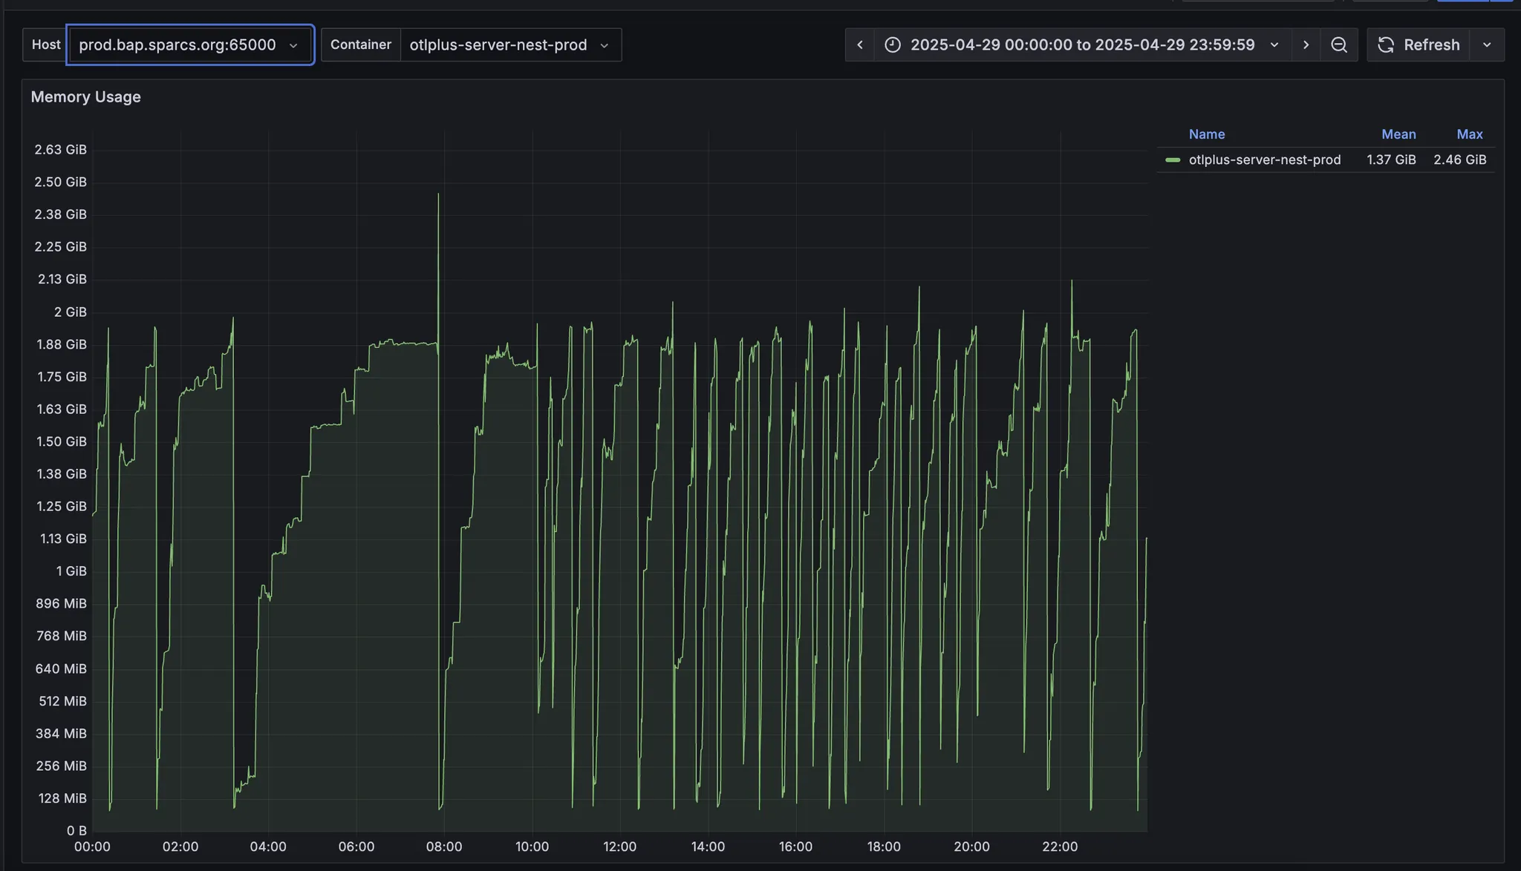
Task: Open the refresh interval dropdown arrow
Action: 1487,45
